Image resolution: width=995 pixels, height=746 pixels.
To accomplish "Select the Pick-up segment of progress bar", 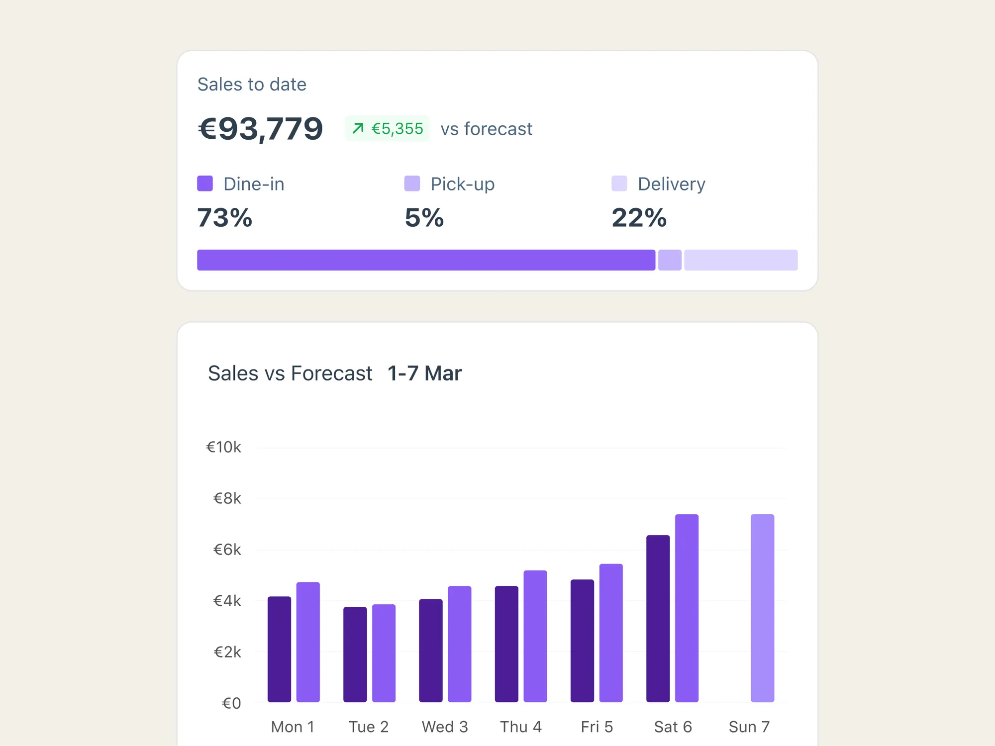I will [670, 260].
